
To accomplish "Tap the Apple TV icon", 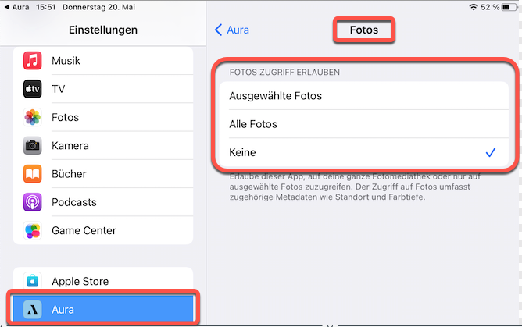I will point(32,89).
